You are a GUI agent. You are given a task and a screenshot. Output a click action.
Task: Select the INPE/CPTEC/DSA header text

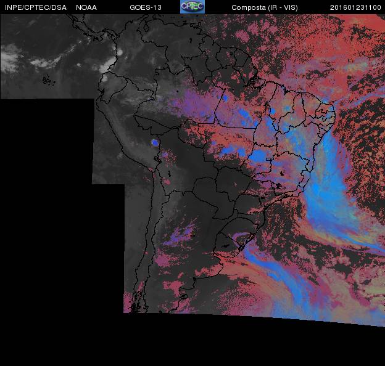point(36,7)
